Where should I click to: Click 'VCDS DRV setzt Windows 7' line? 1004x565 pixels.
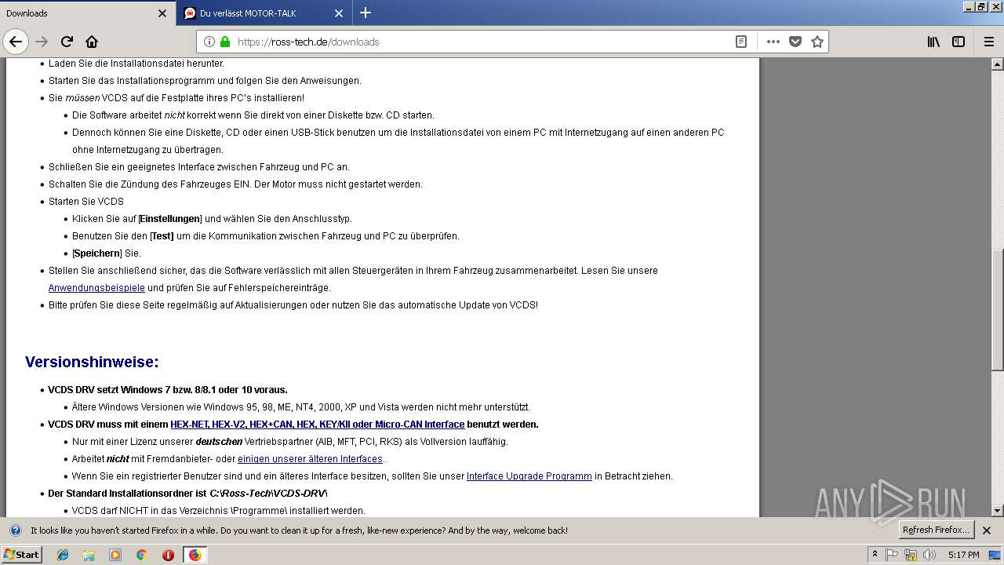pos(168,390)
